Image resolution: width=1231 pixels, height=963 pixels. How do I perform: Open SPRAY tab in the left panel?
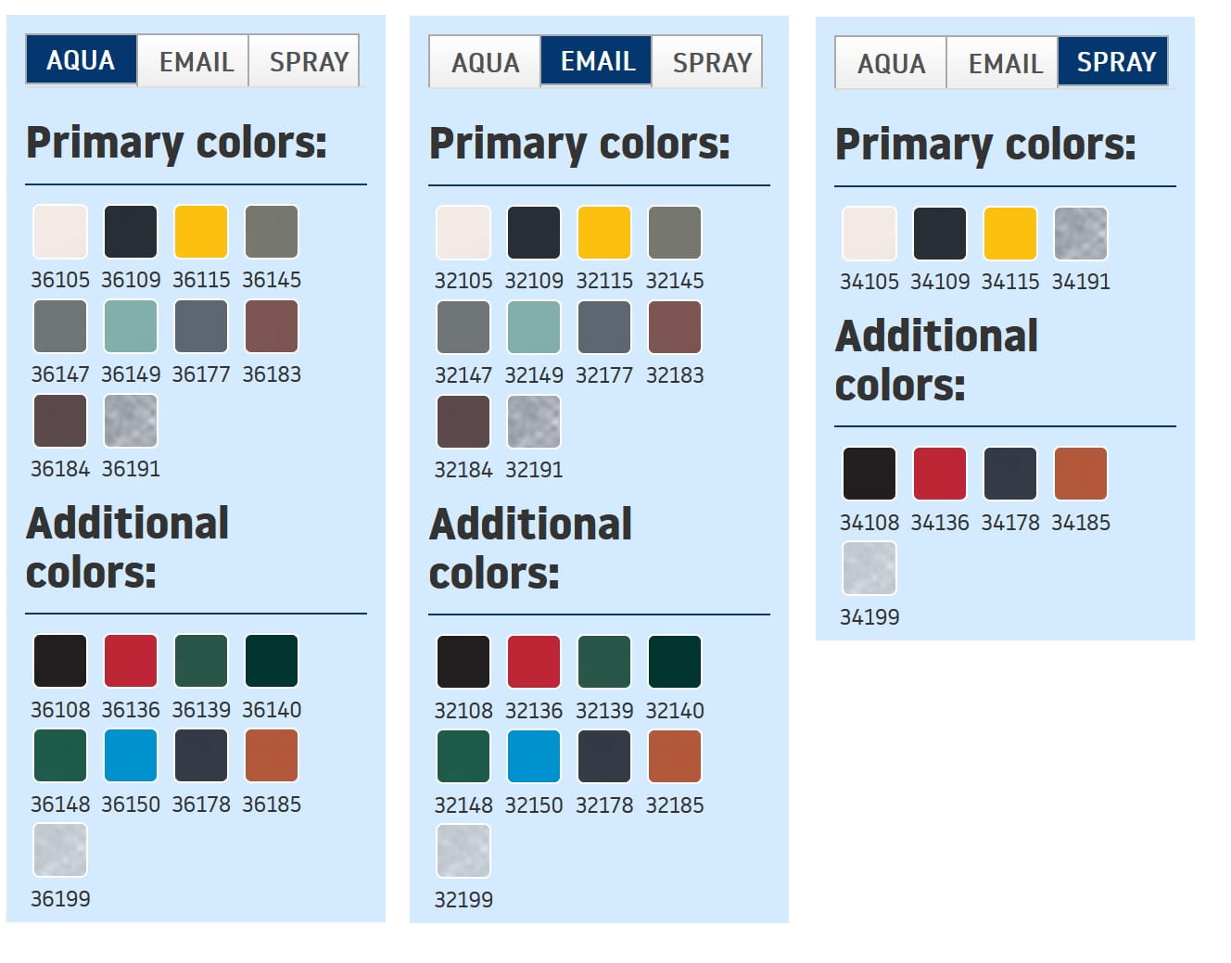pos(308,62)
